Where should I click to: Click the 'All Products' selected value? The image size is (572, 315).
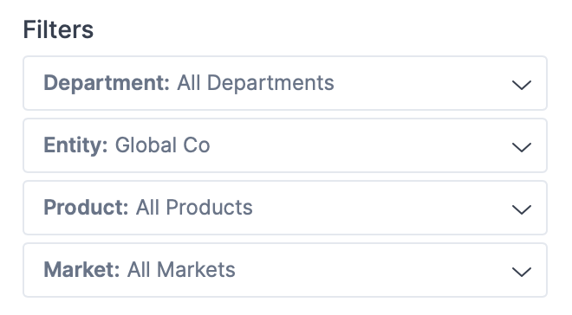point(194,208)
